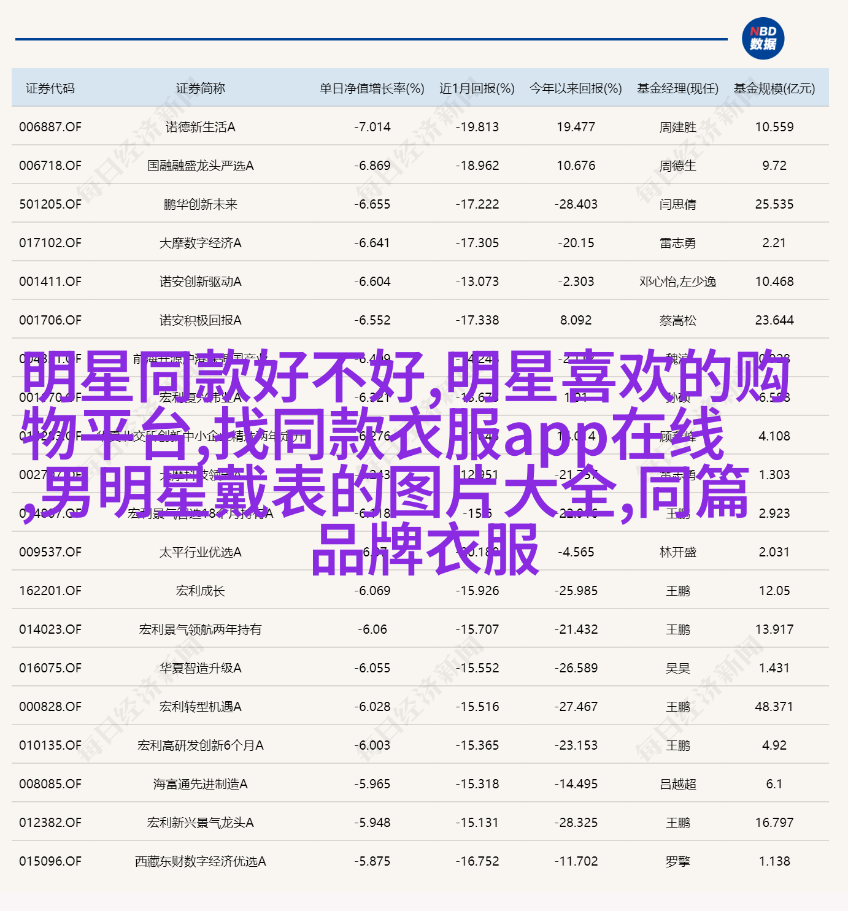Select fund name 华夏智造升级A
The image size is (848, 911).
(x=201, y=668)
